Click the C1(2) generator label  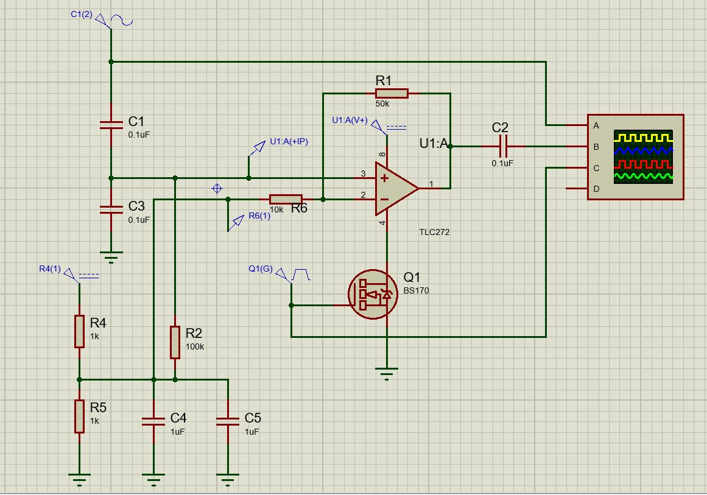82,15
